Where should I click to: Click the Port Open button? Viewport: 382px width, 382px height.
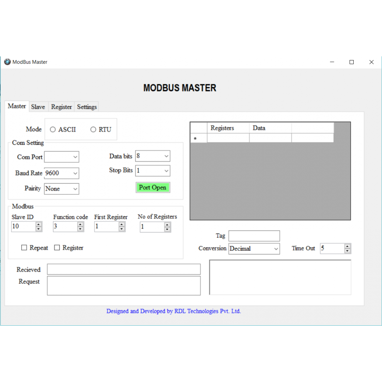[153, 187]
